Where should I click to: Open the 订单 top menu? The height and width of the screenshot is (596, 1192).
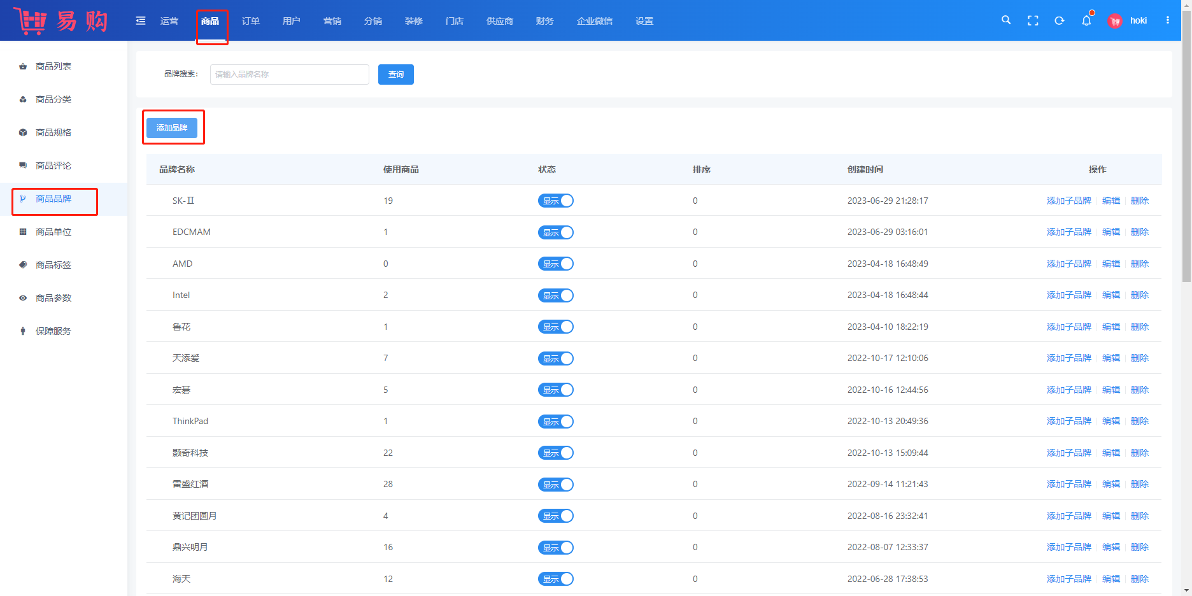[251, 21]
